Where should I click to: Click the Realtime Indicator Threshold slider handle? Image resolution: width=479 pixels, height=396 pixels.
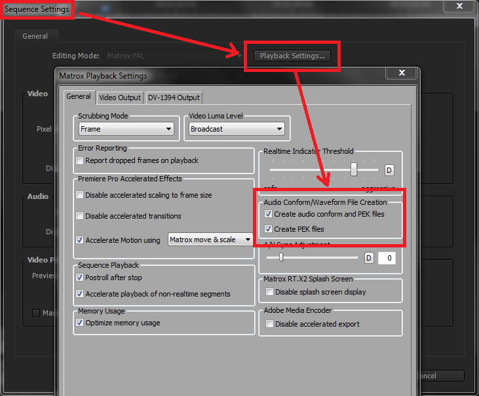[354, 170]
